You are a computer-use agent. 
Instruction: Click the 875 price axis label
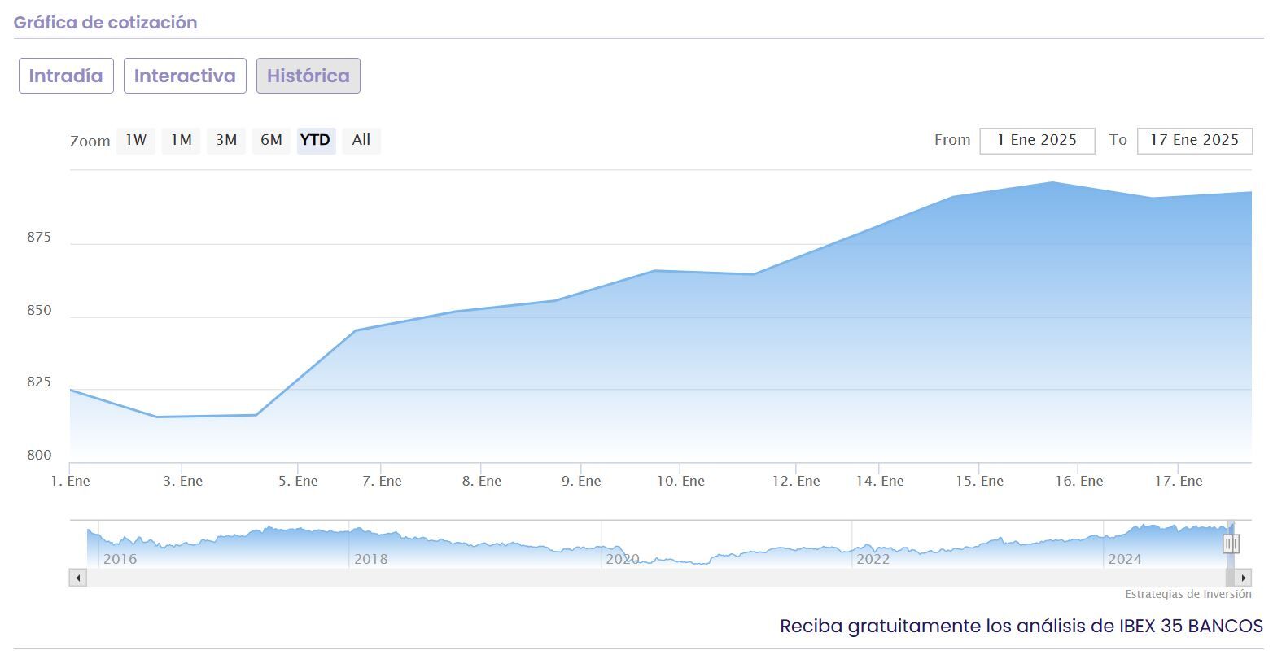39,238
